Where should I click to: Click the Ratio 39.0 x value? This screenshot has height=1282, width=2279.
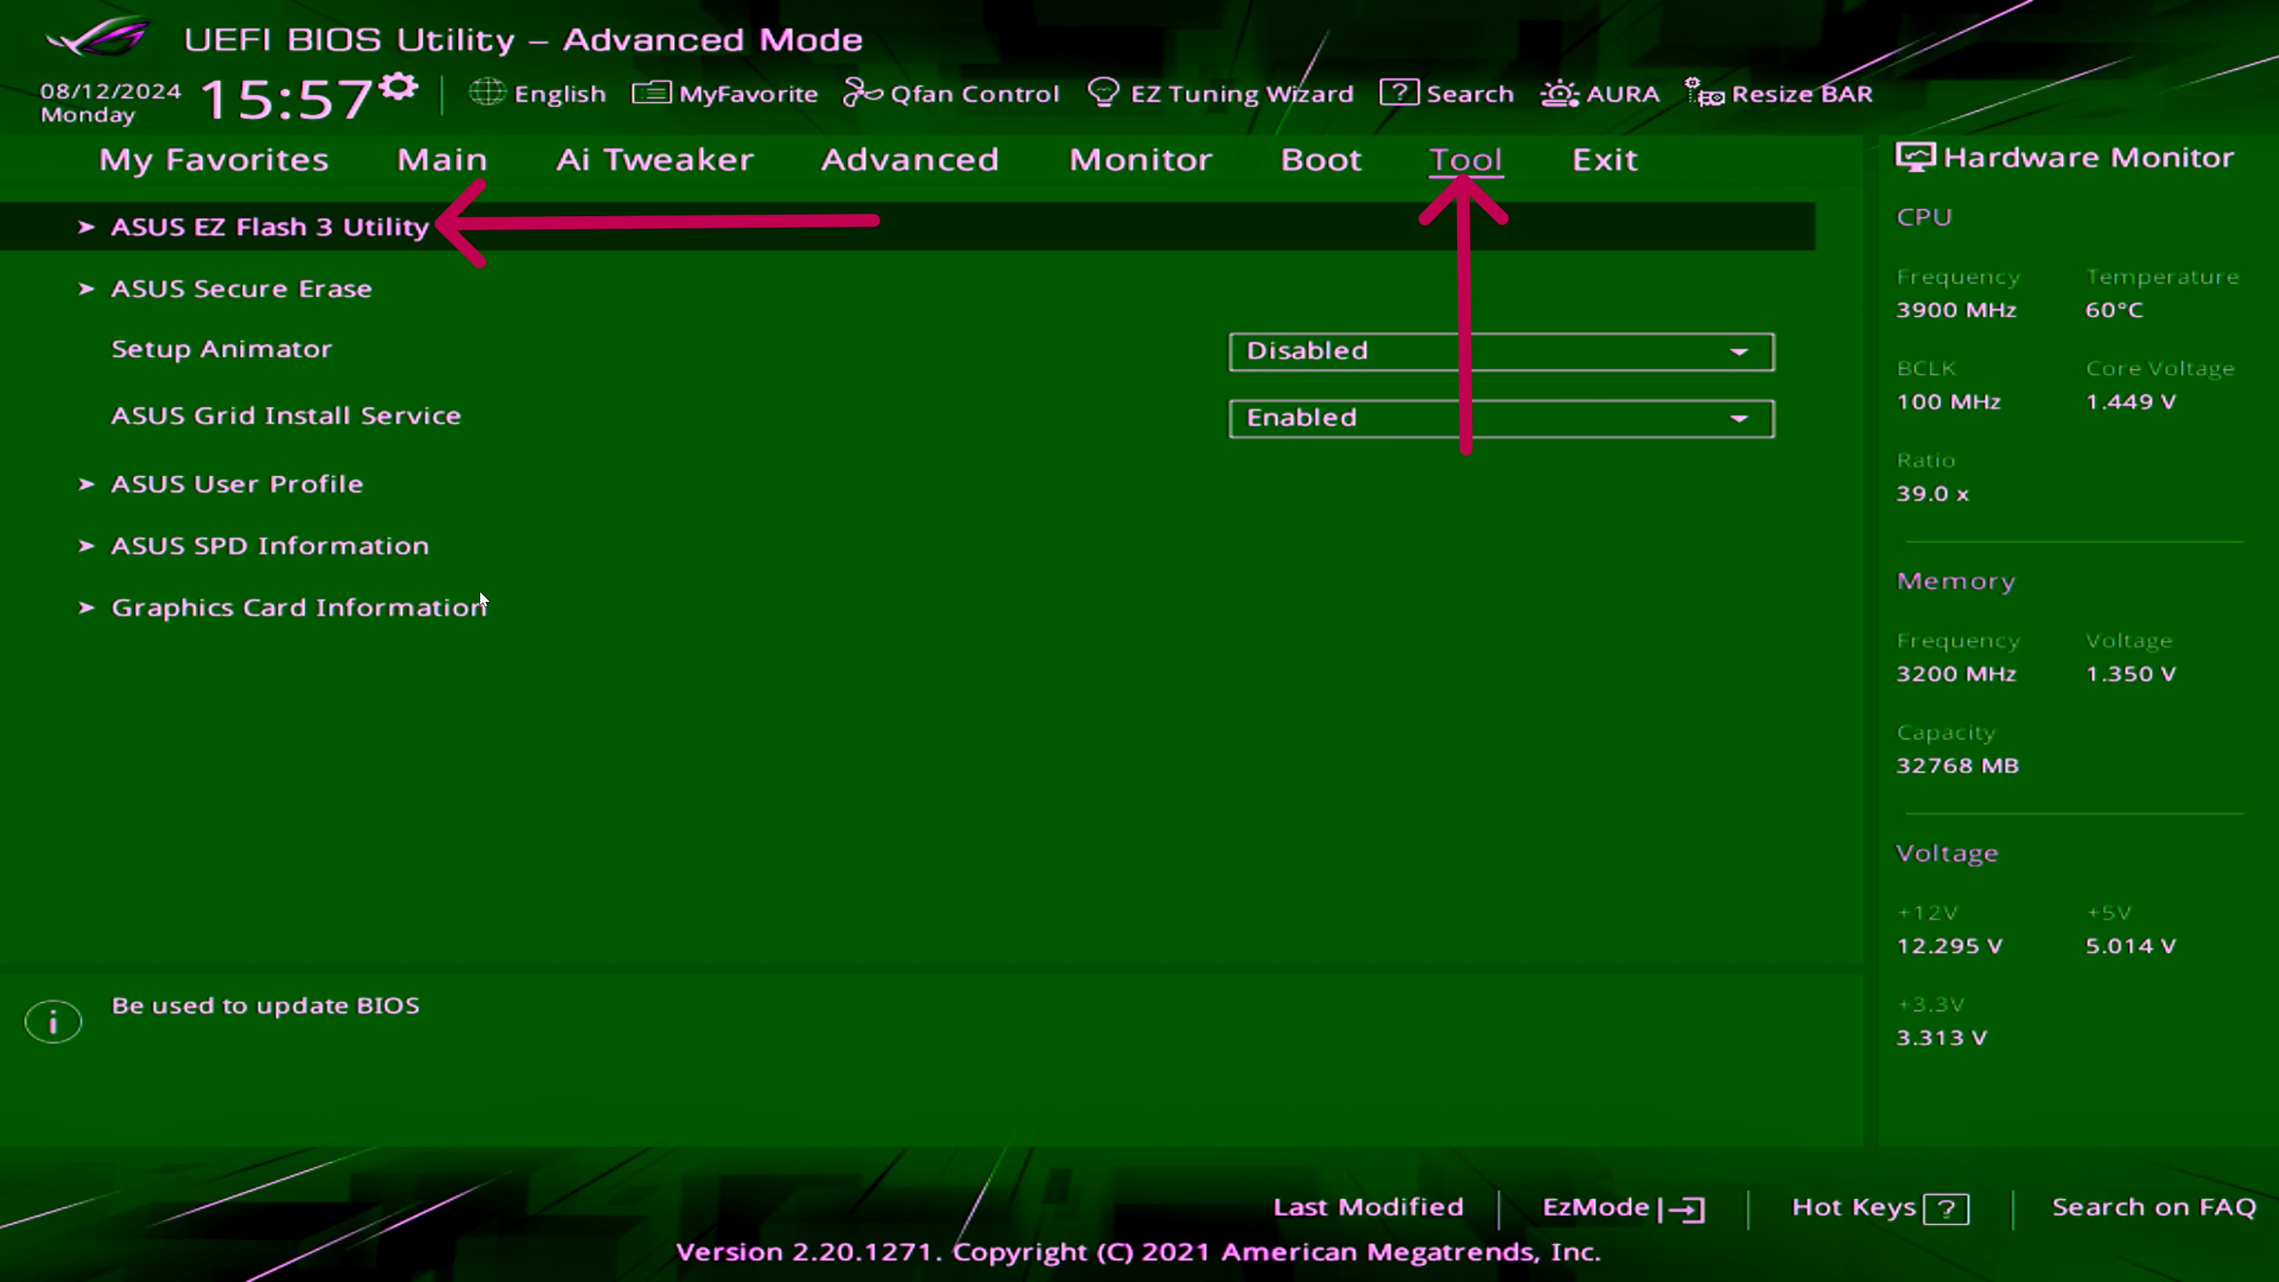click(1932, 494)
